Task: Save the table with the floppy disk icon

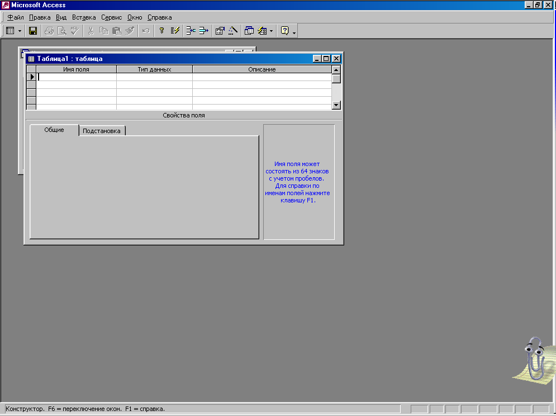Action: (33, 31)
